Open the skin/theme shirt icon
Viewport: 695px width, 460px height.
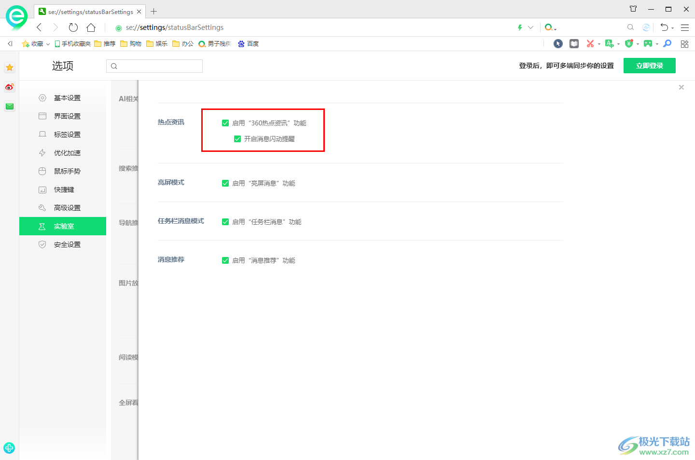pos(633,9)
